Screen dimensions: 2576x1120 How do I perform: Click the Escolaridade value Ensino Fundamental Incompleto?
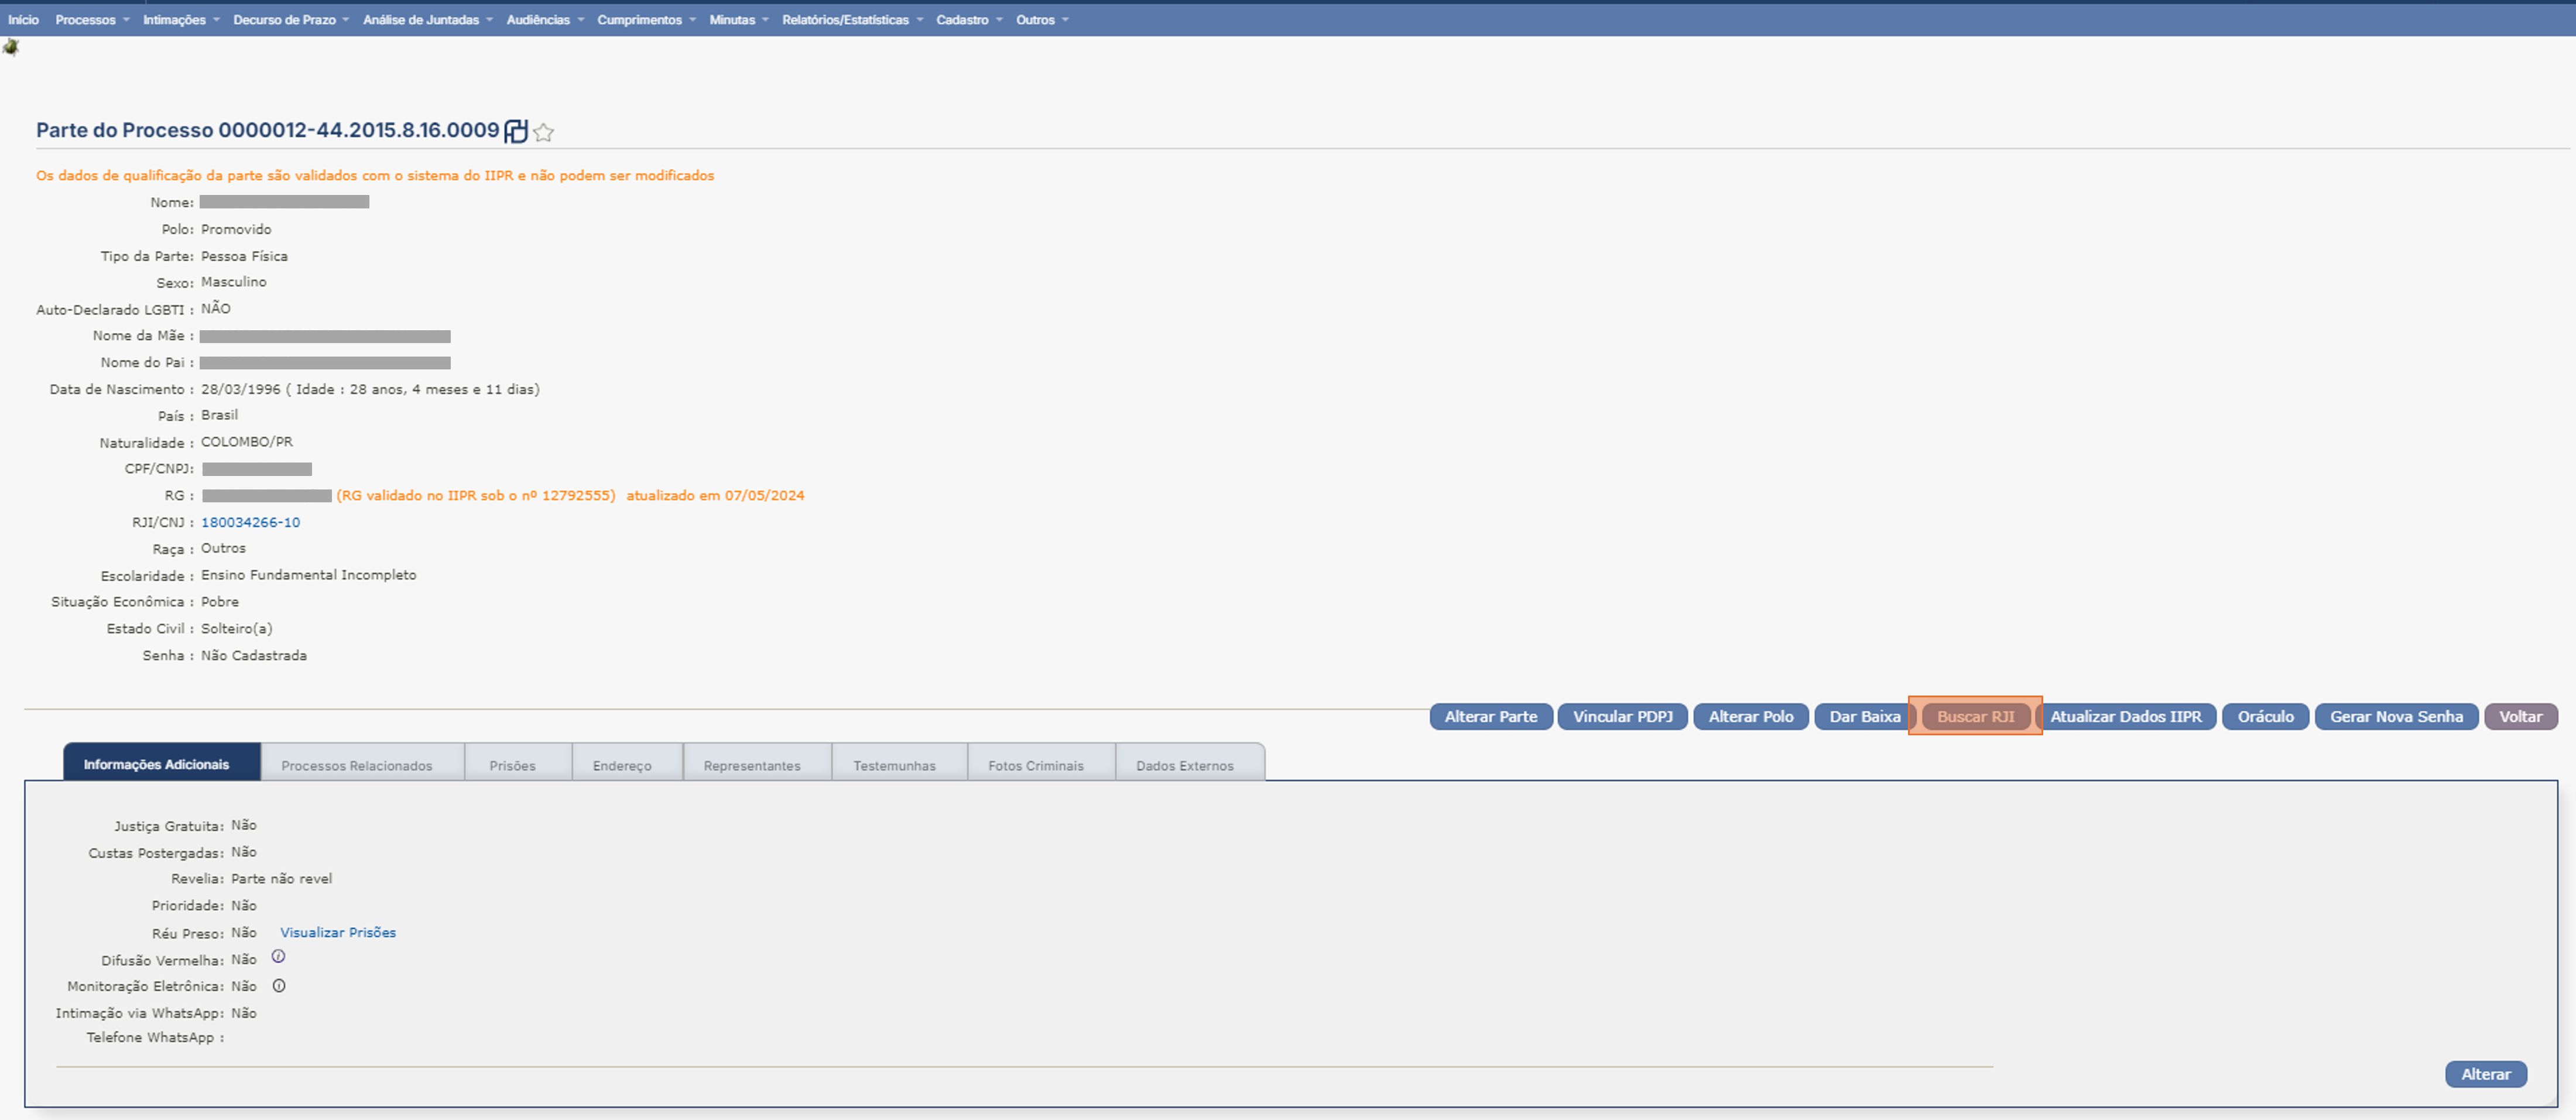pos(309,575)
